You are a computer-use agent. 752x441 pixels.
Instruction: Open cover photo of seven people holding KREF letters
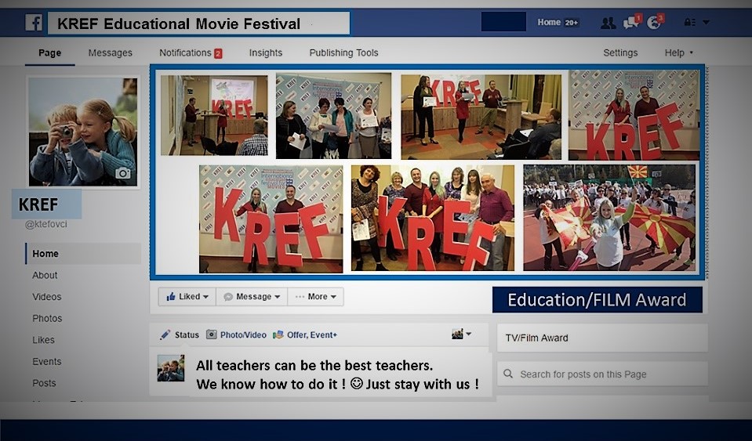pyautogui.click(x=433, y=218)
